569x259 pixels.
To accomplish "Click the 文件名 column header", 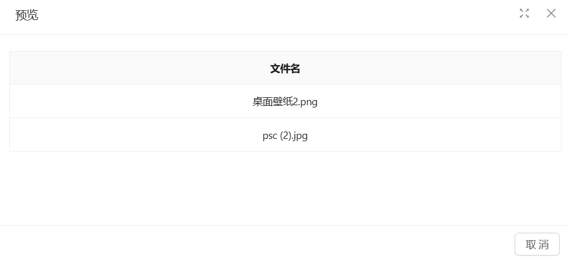I will (x=285, y=69).
